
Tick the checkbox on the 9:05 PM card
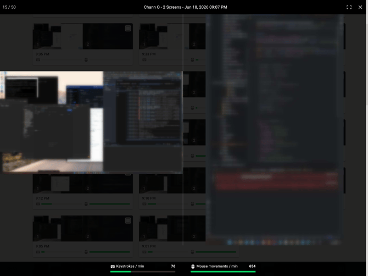[x=128, y=220]
